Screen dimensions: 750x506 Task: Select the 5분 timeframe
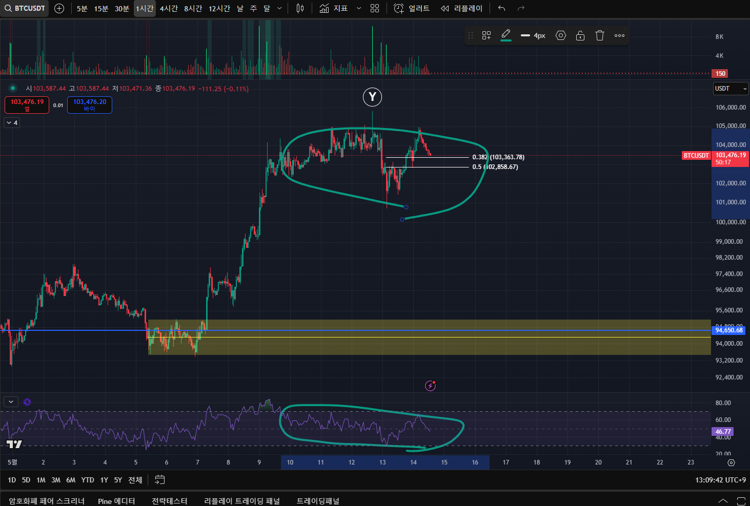point(82,8)
